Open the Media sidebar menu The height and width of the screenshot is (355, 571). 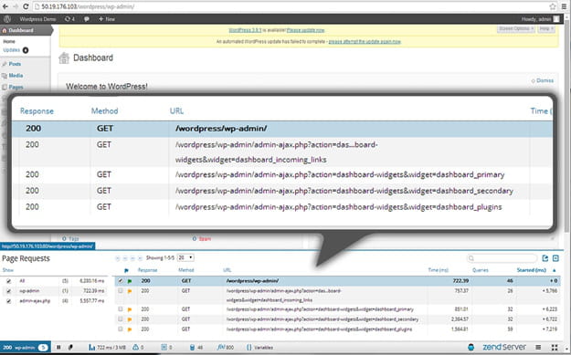tap(16, 76)
